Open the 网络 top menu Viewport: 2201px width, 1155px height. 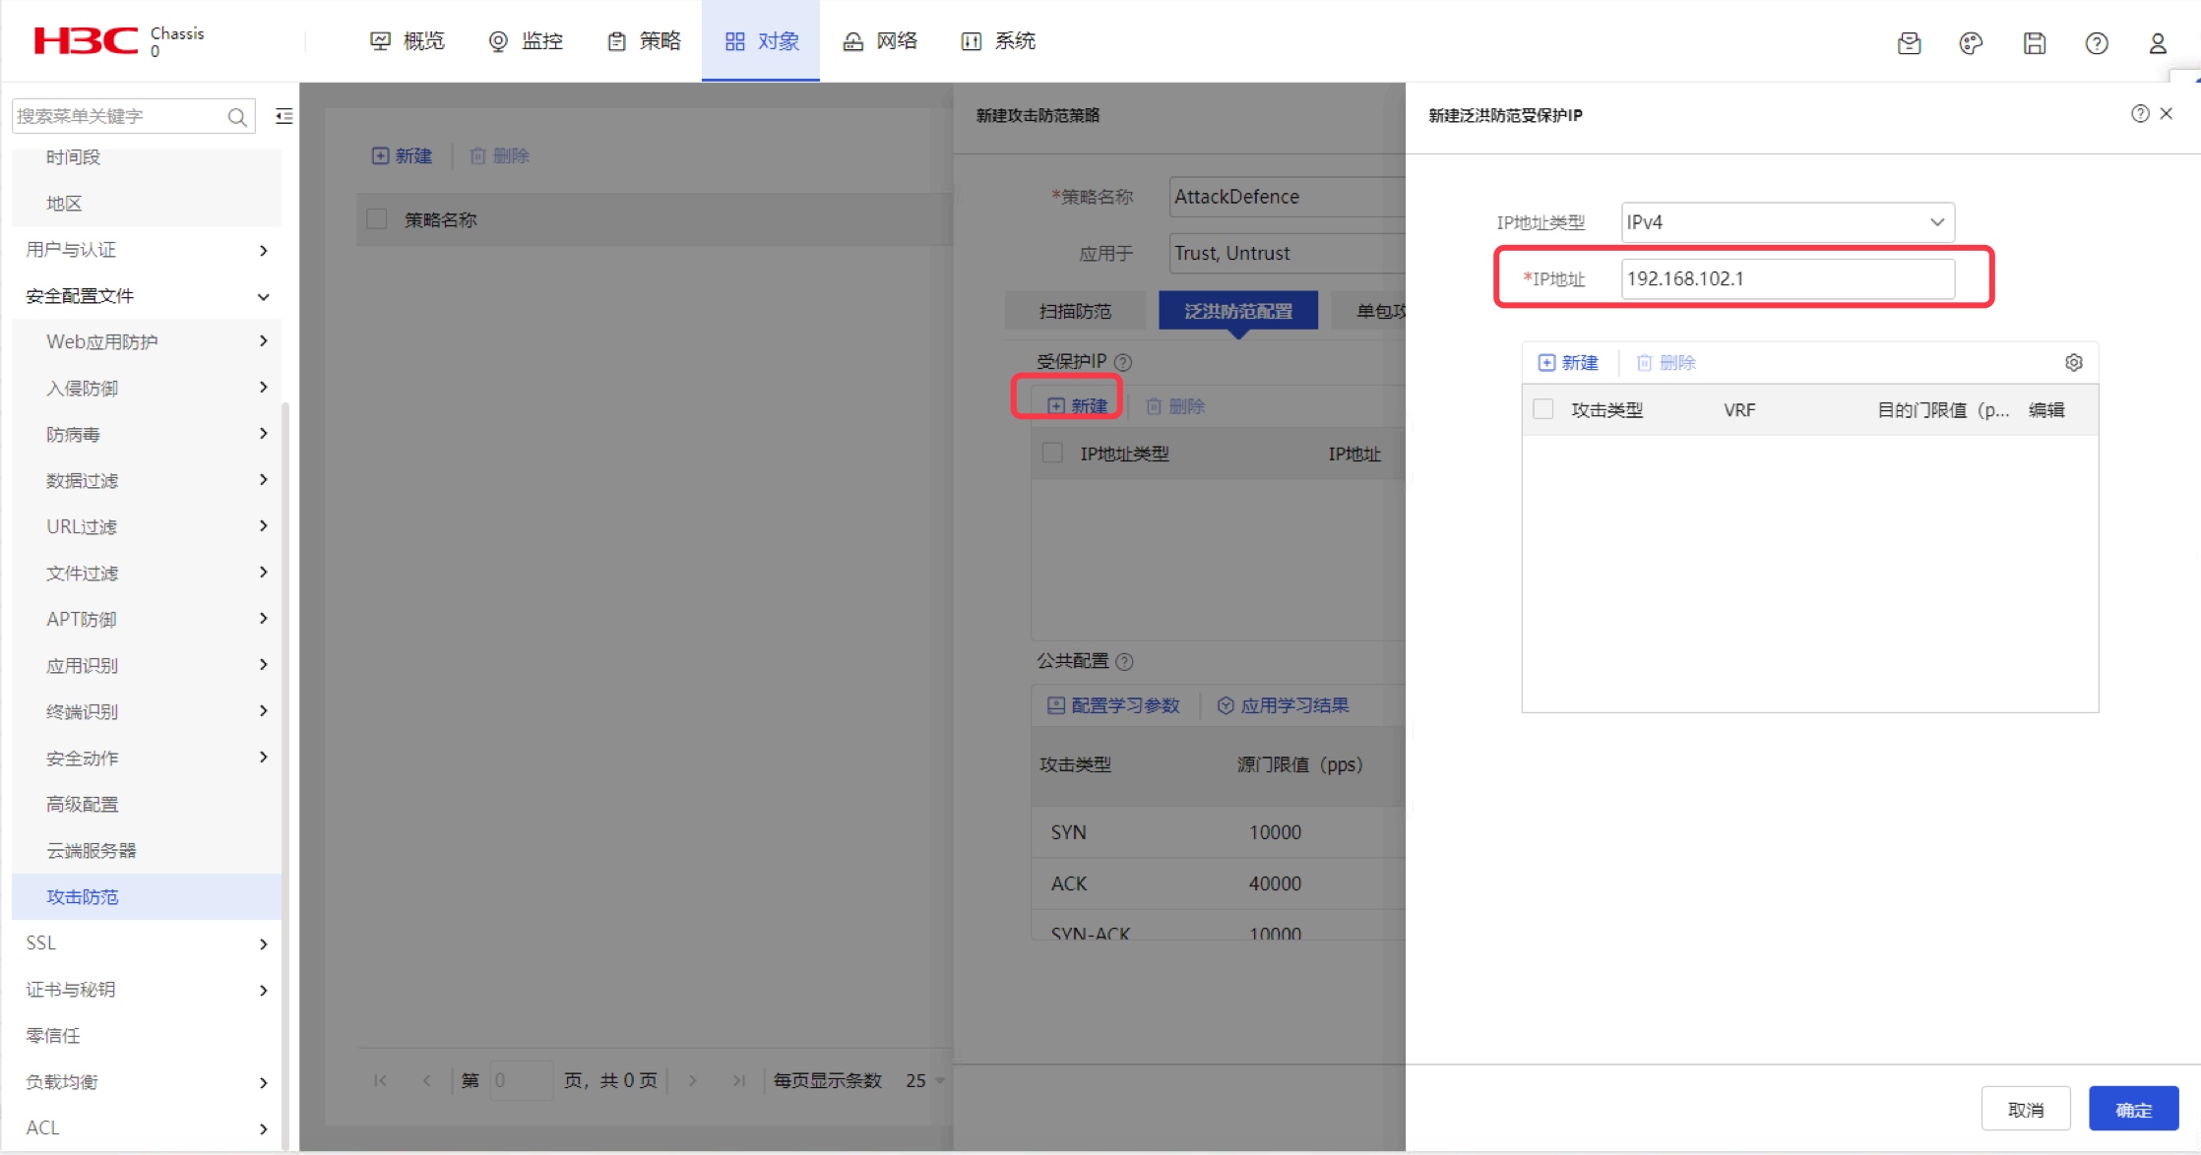point(880,41)
